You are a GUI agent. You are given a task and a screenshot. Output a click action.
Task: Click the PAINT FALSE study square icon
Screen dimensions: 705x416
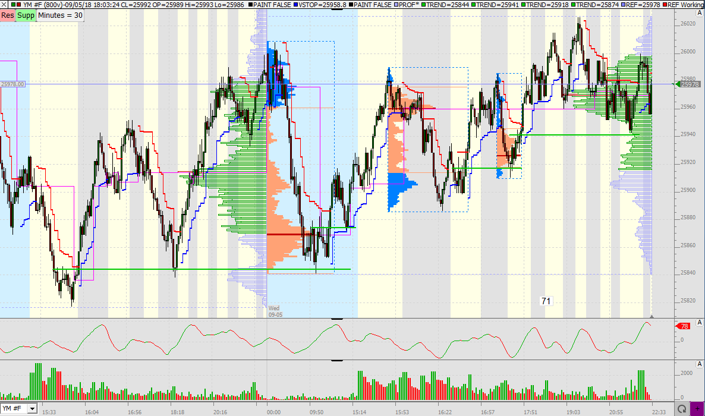(x=250, y=4)
